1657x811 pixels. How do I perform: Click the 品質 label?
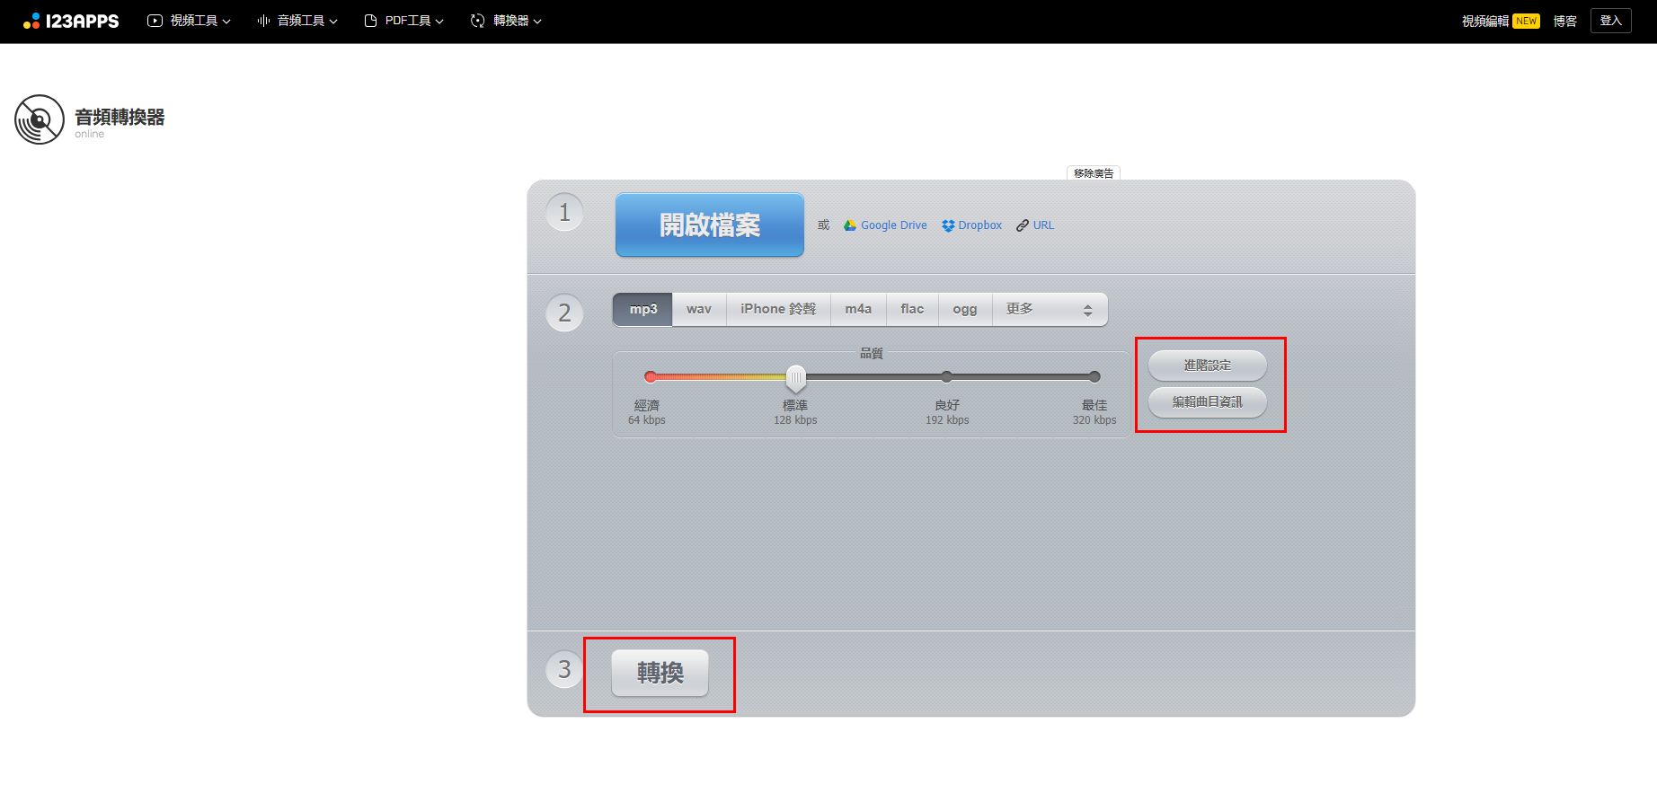[872, 353]
